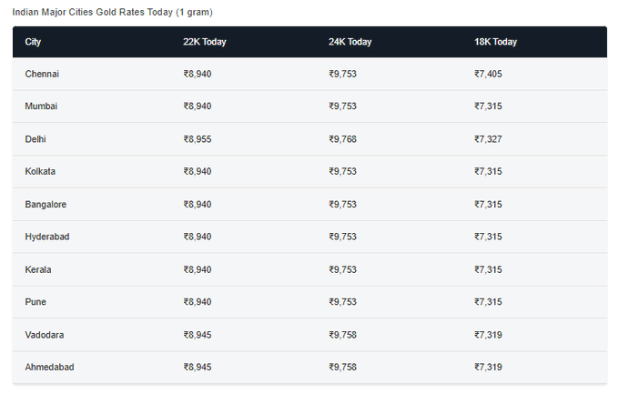Select Chennai's 18K price ₹7,405

[488, 74]
